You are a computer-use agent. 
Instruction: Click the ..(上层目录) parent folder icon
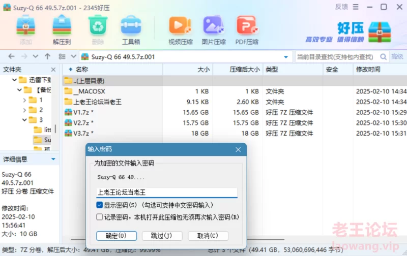[x=68, y=81]
